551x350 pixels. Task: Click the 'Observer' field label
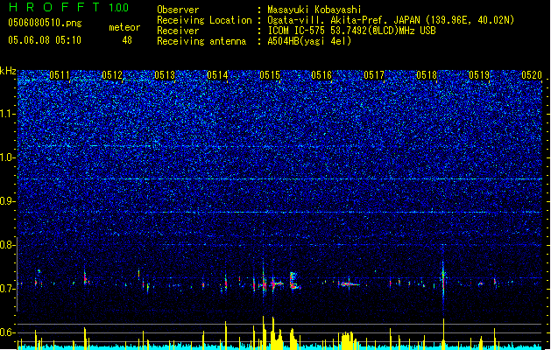pyautogui.click(x=178, y=10)
